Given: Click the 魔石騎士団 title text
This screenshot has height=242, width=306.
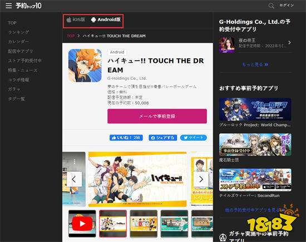Looking at the screenshot, I should pos(229,160).
